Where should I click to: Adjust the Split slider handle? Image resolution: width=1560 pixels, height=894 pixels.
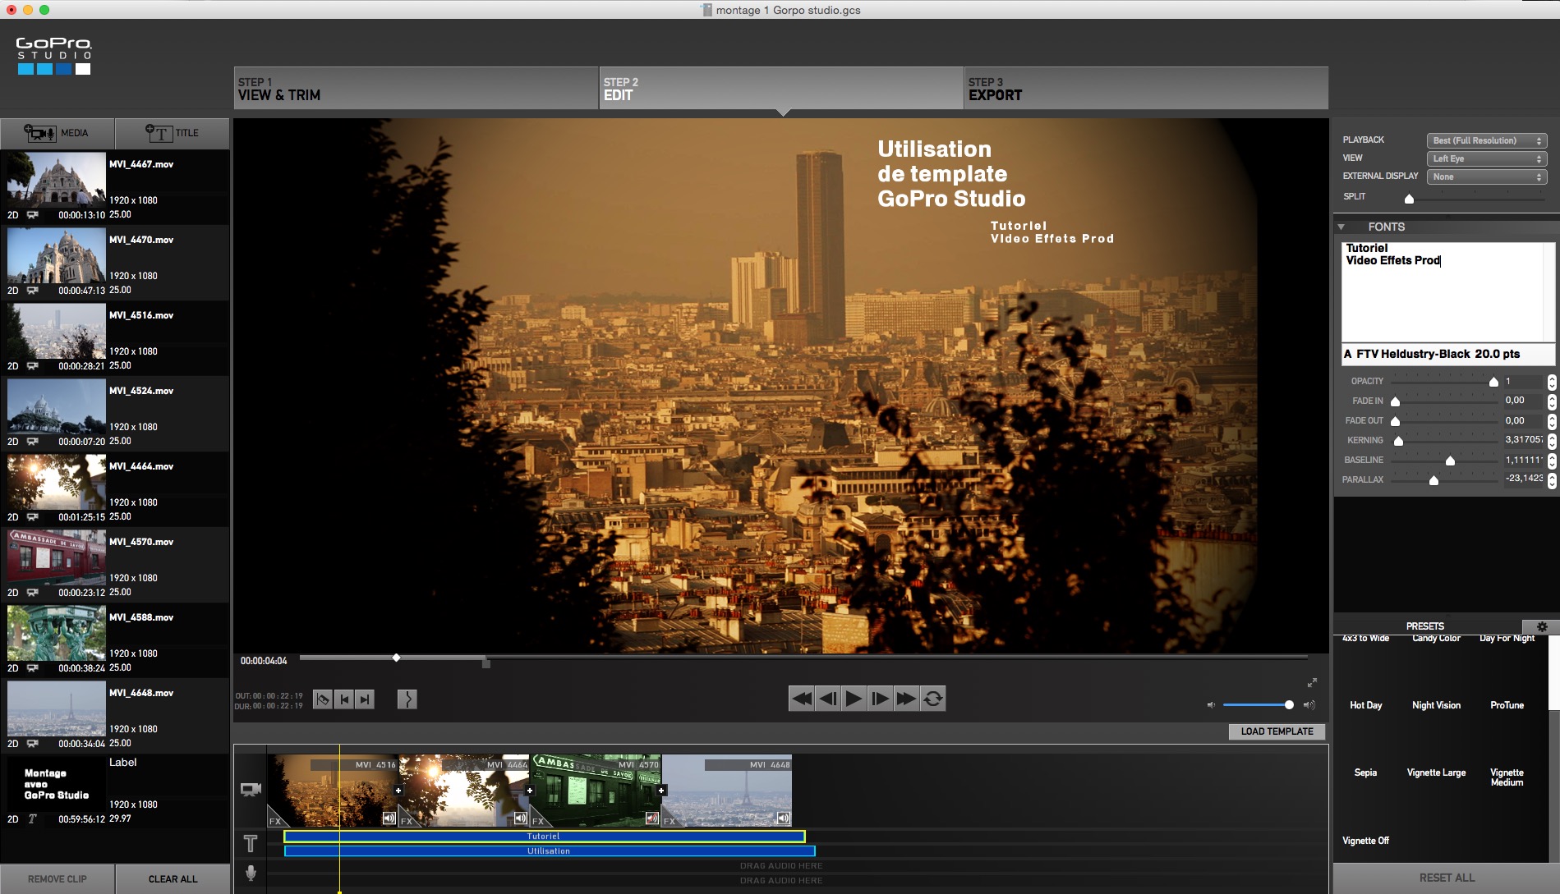tap(1409, 198)
